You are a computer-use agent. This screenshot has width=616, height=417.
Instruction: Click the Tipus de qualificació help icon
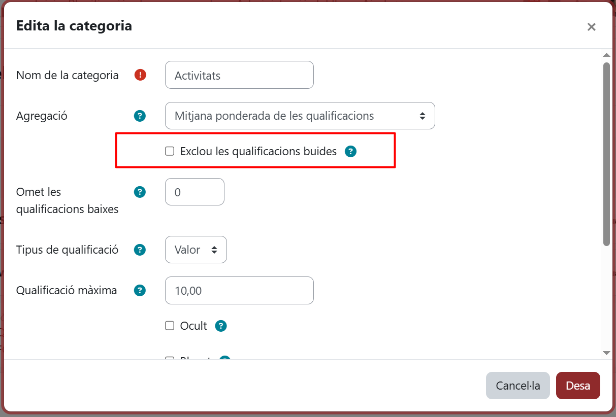(x=140, y=250)
